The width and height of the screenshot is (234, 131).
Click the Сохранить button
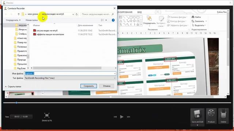88,86
